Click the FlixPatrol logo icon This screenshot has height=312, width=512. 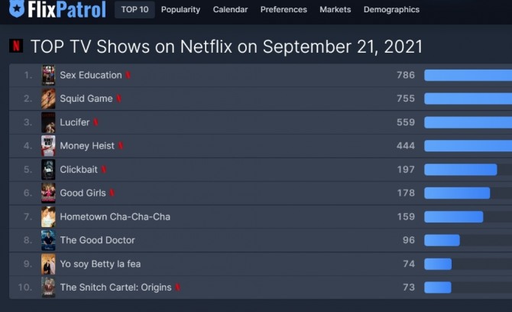pyautogui.click(x=16, y=10)
